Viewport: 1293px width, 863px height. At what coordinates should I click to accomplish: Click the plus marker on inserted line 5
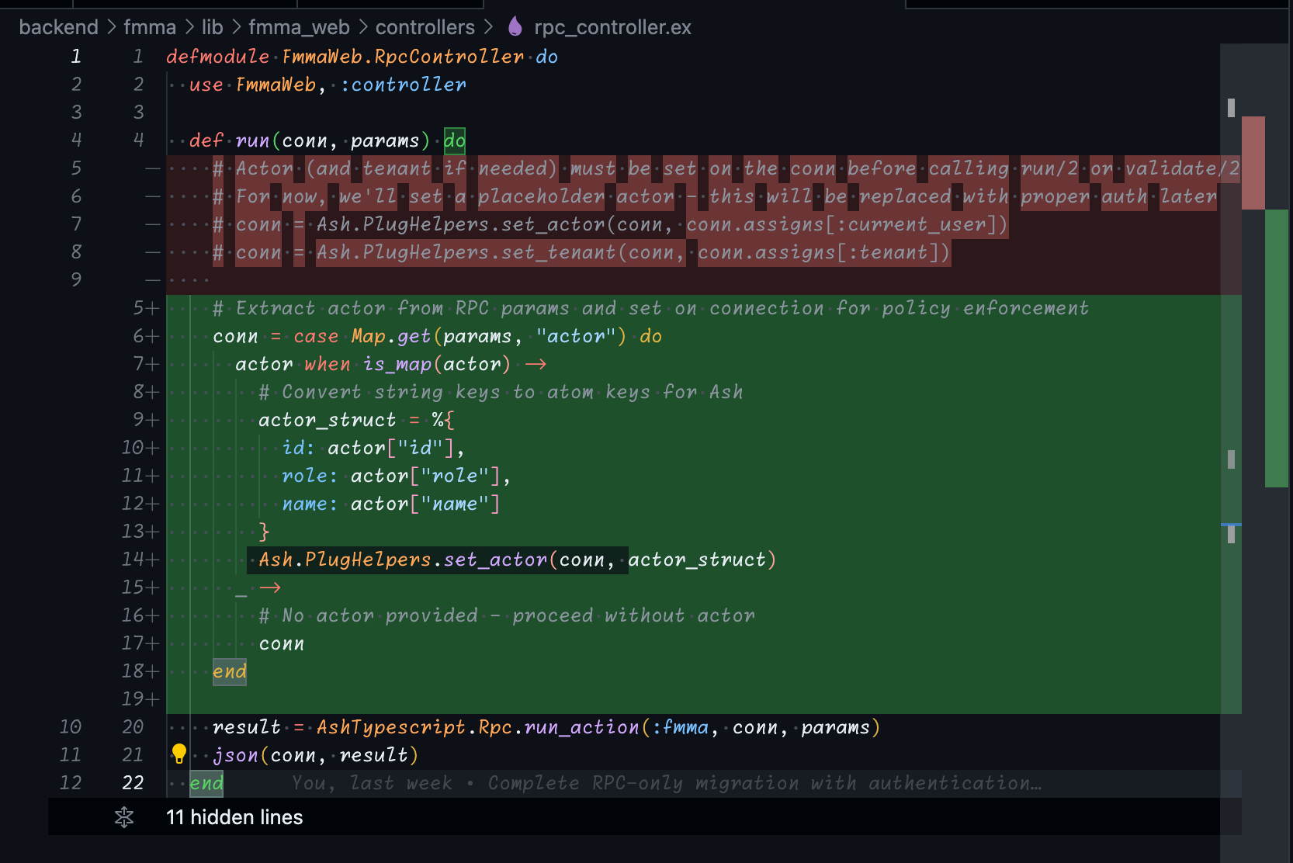tap(154, 309)
